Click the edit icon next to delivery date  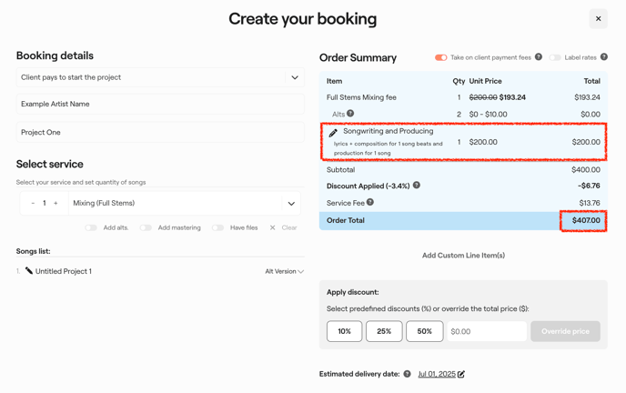coord(461,374)
